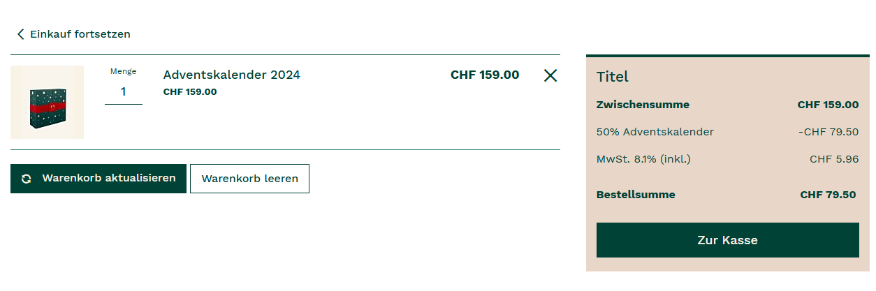Click the Zwischensumme amount CHF 159.00

828,105
